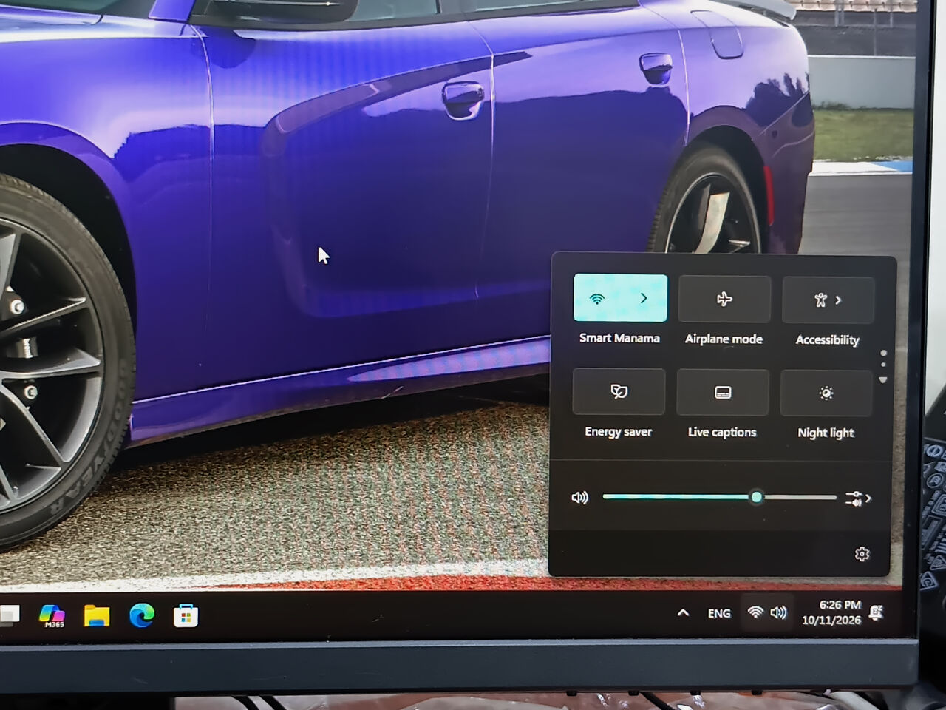
Task: Click the "Night light" label text
Action: [826, 433]
